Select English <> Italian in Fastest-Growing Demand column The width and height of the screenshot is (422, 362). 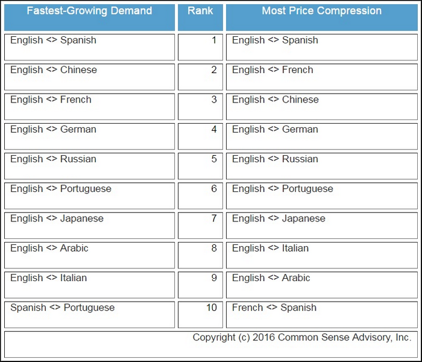[x=48, y=278]
